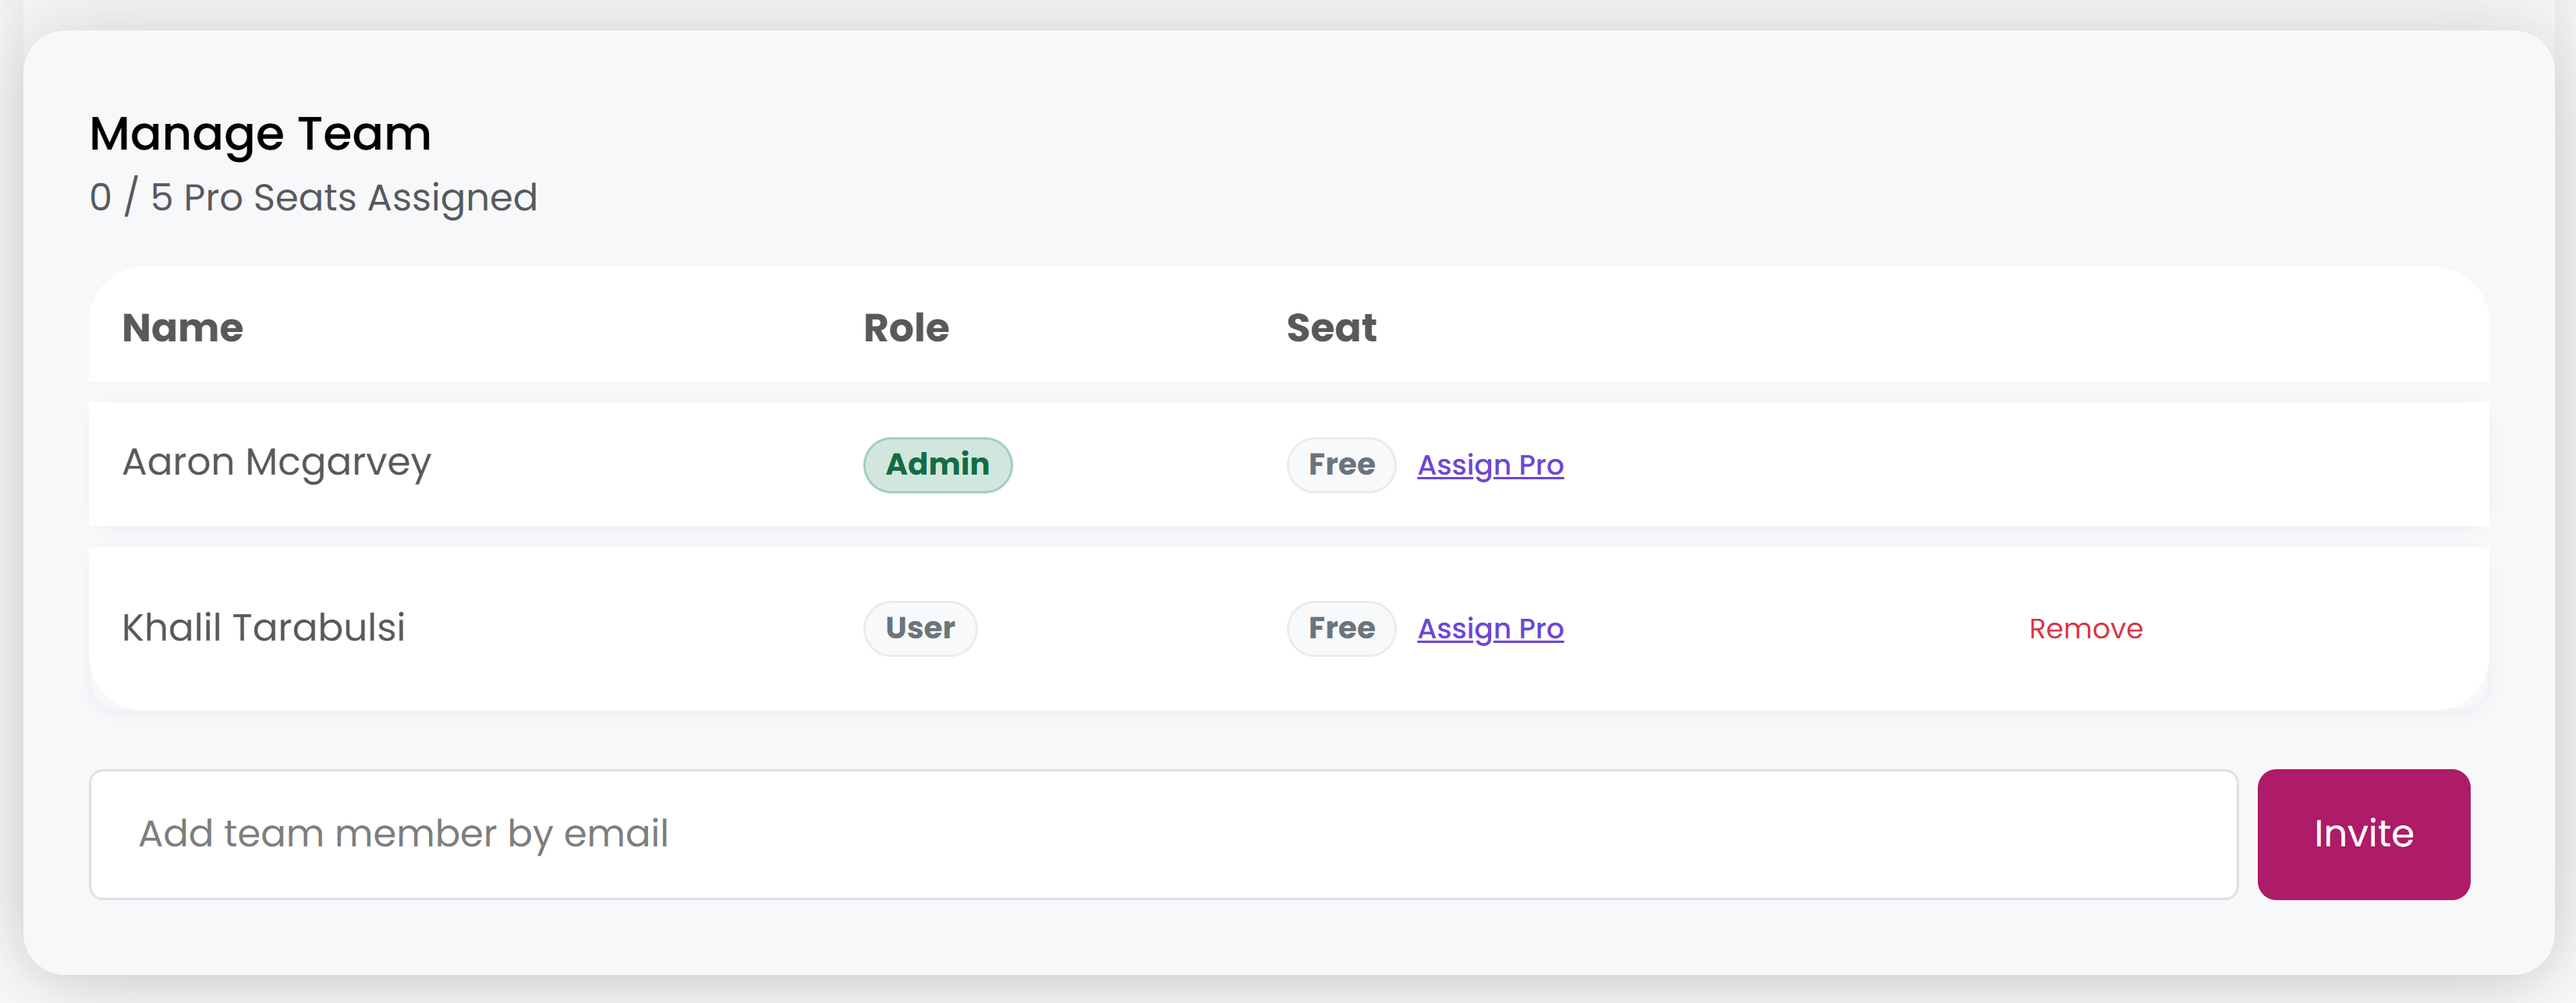Click Aaron Mcgarvey's Free seat badge
This screenshot has width=2576, height=1003.
1341,464
